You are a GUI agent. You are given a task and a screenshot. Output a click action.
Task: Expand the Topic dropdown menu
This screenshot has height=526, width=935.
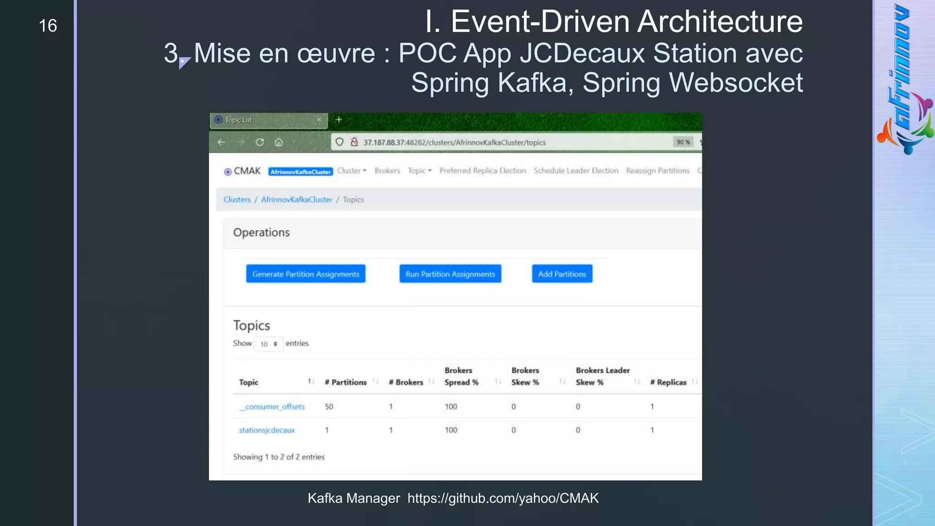(x=420, y=171)
